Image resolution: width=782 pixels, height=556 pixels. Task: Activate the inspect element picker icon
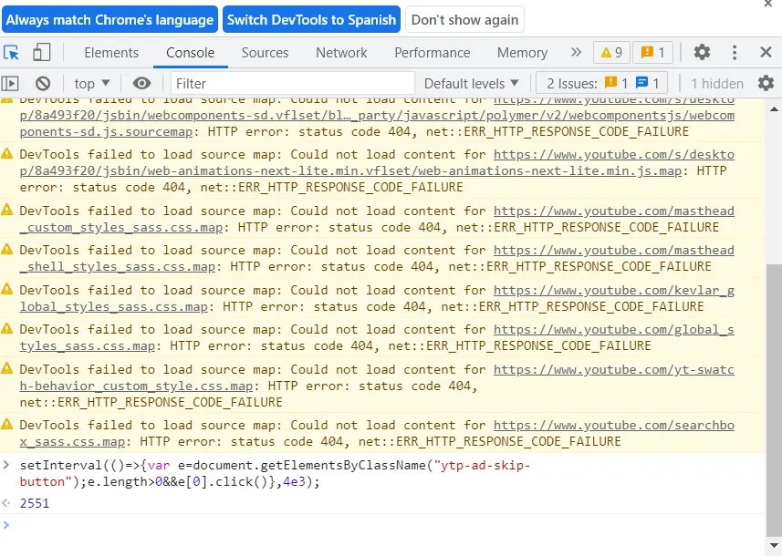coord(11,52)
